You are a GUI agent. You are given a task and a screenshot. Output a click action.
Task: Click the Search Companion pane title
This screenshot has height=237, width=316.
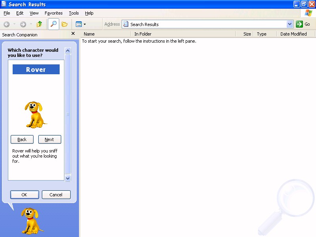19,35
